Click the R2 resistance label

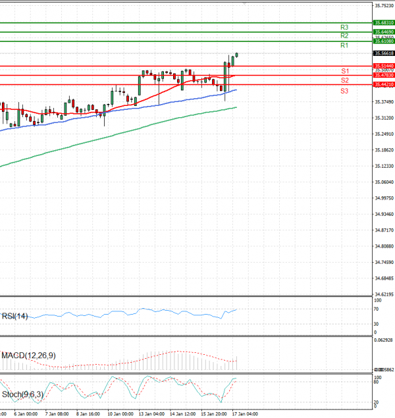[x=344, y=36]
